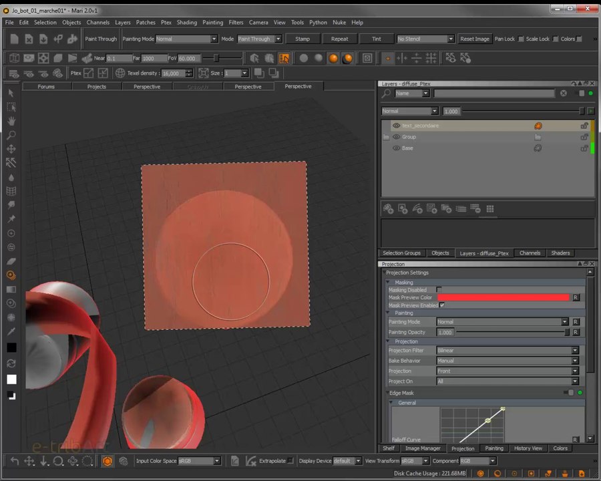Click the Stamp button
Screen dimensions: 601x481
click(303, 39)
